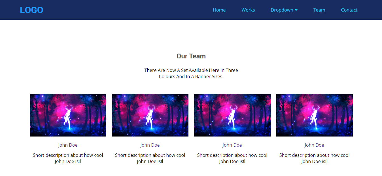Viewport: 382px width, 176px height.
Task: Click the third team member photo
Action: (232, 115)
